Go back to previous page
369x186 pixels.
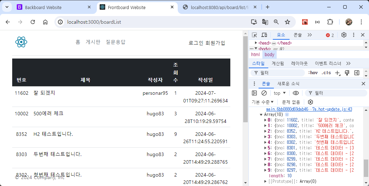8,22
